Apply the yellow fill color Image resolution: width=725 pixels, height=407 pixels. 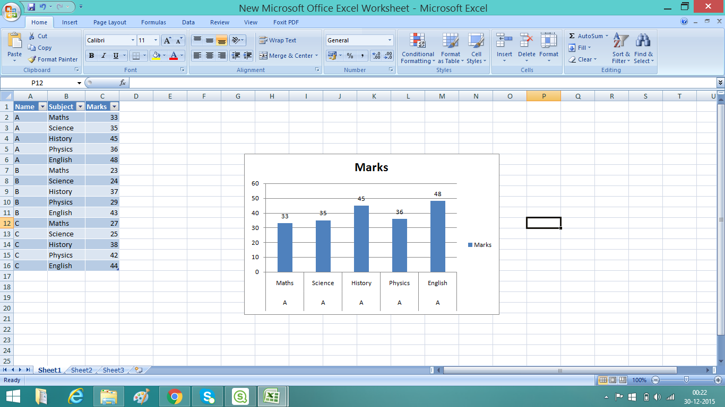[156, 56]
